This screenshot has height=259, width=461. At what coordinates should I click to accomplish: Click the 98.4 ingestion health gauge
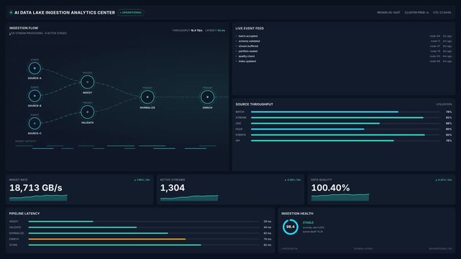(290, 227)
